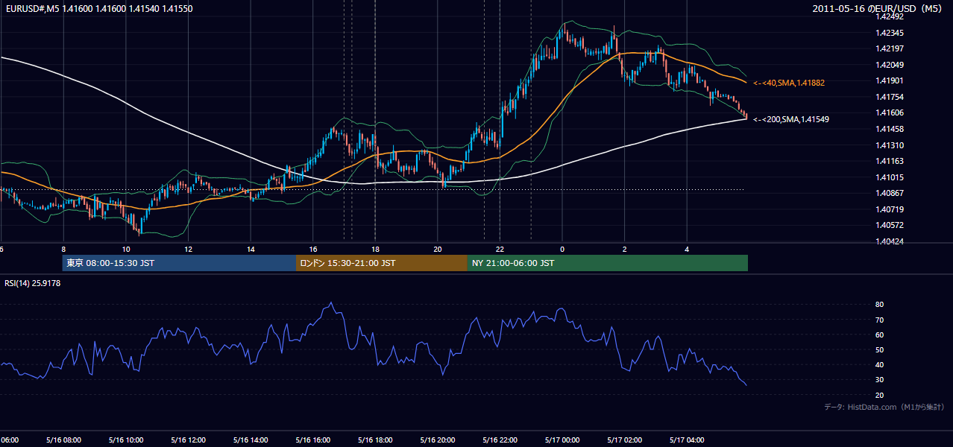Click RSI scale level 70
953x447 pixels.
click(880, 320)
